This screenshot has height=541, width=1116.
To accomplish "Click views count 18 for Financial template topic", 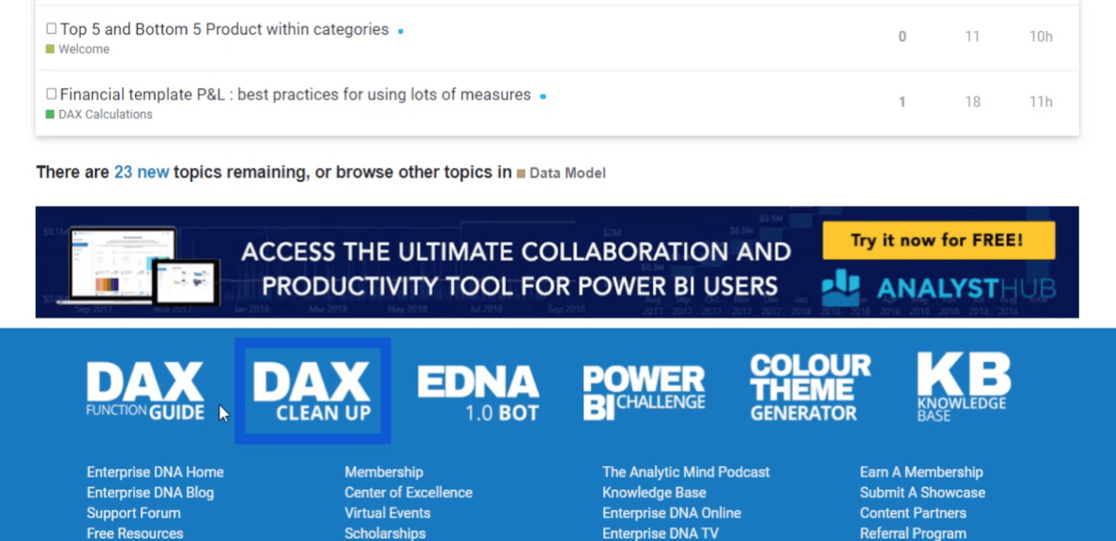I will click(972, 102).
